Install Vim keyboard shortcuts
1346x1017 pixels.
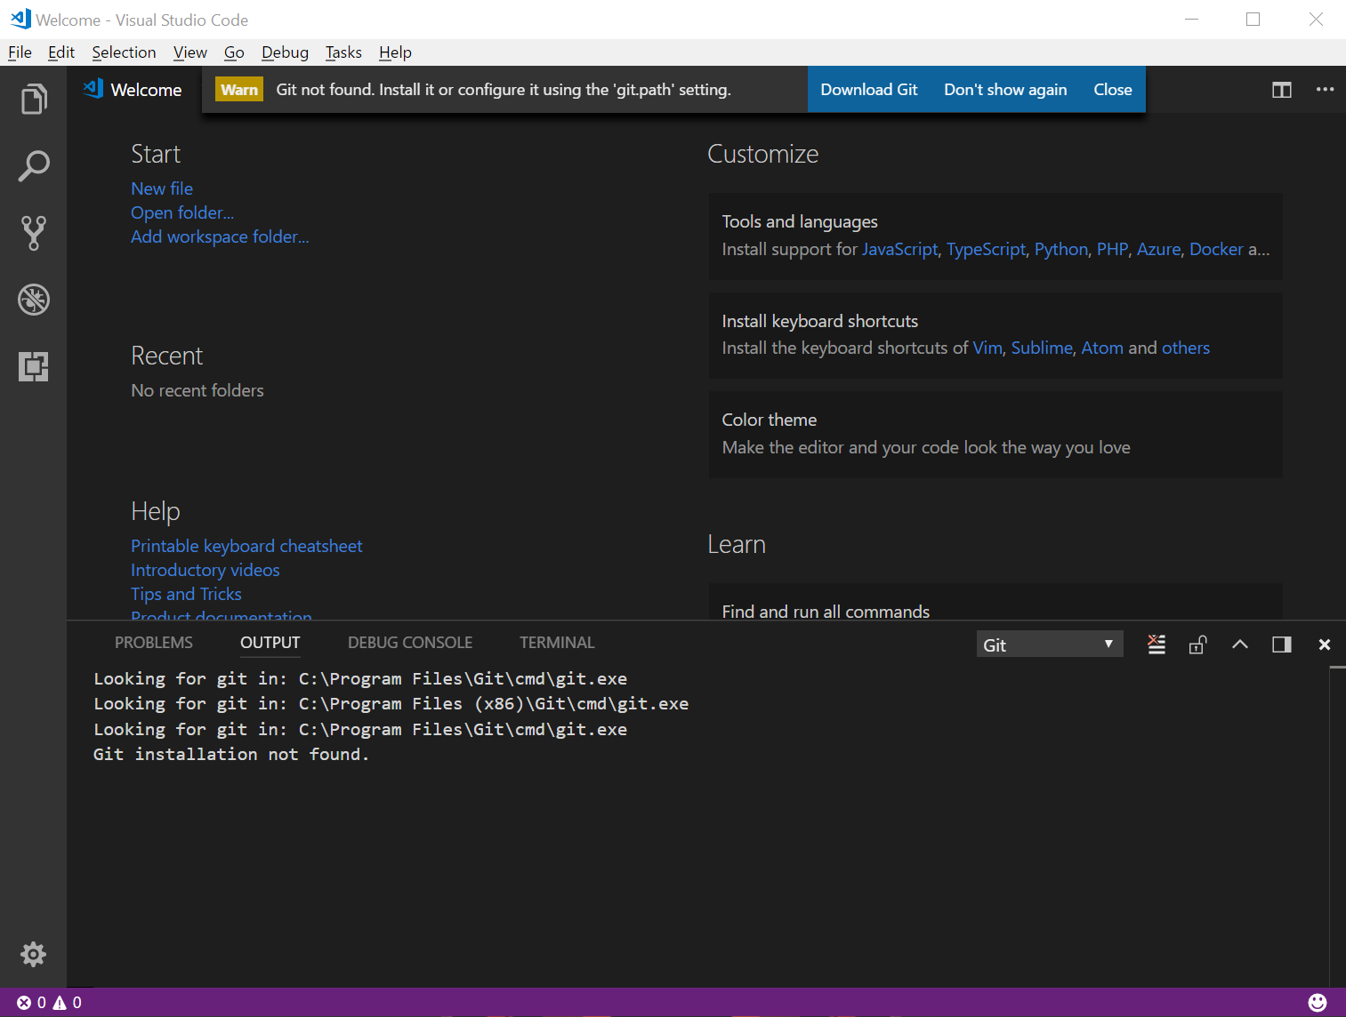(x=987, y=348)
